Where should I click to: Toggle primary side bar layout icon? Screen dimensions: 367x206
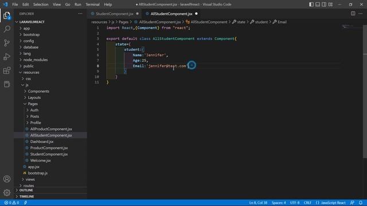coord(311,5)
